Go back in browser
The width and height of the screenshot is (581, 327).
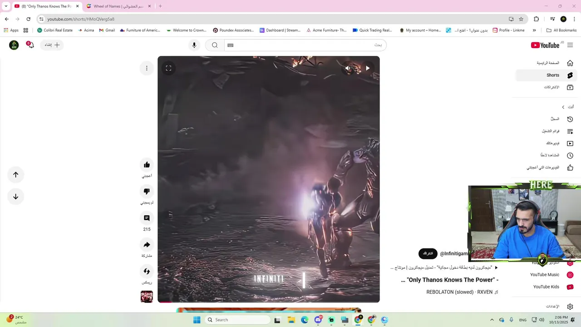[x=6, y=19]
